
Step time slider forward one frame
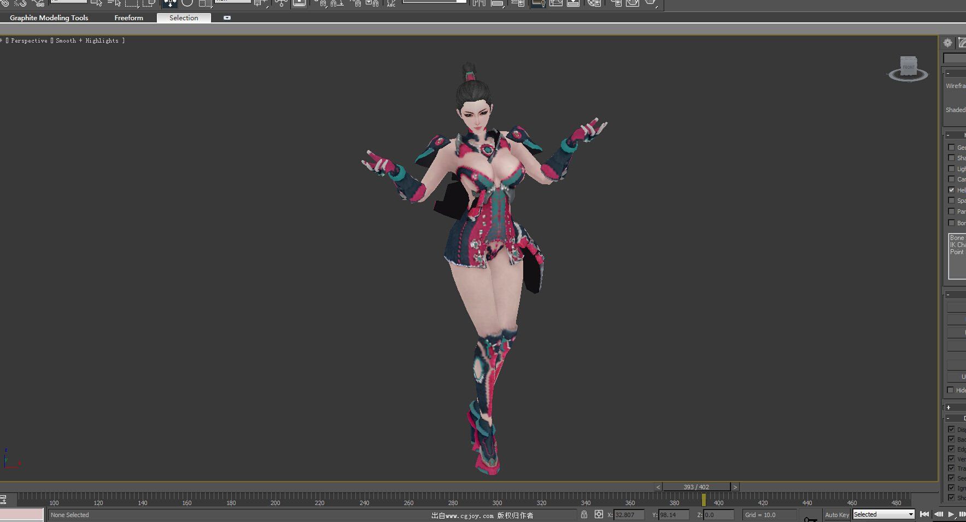(x=735, y=487)
